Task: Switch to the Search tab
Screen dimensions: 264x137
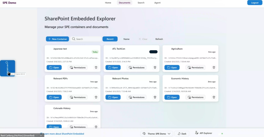Action: click(141, 3)
